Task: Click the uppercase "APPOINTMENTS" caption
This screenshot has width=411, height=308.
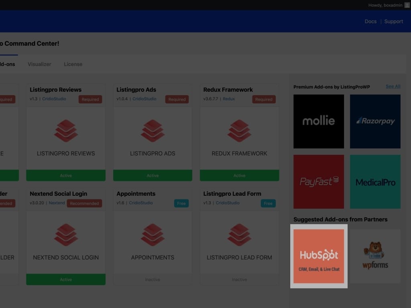Action: [x=153, y=257]
